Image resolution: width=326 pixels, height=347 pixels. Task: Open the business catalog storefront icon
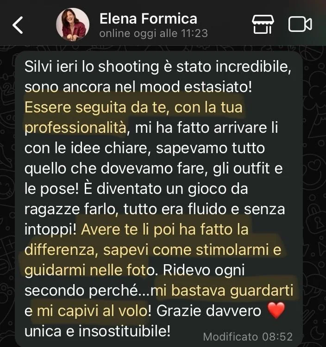263,25
